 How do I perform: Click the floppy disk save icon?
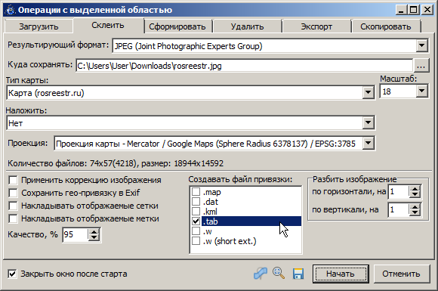coord(298,274)
